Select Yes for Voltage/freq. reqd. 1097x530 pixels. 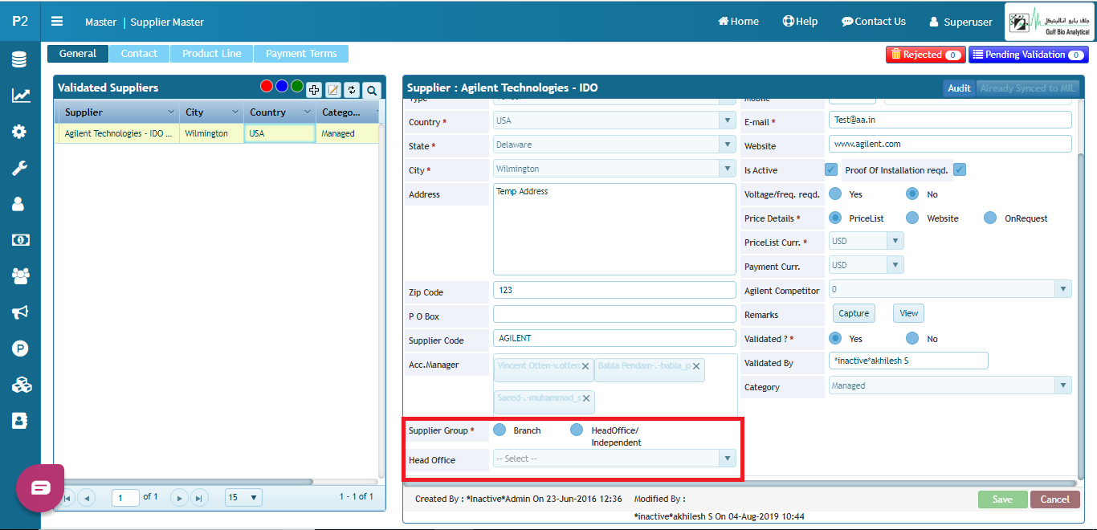point(835,194)
